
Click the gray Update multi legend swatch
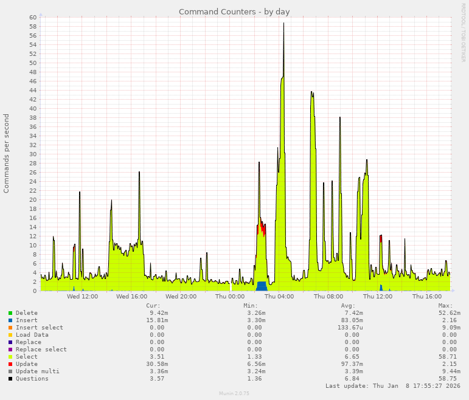pyautogui.click(x=10, y=371)
